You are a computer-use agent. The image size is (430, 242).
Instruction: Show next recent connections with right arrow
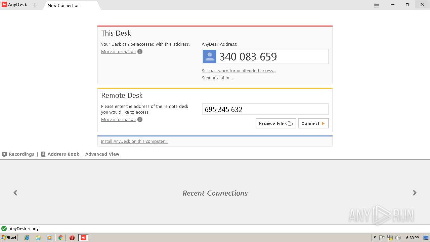point(415,193)
